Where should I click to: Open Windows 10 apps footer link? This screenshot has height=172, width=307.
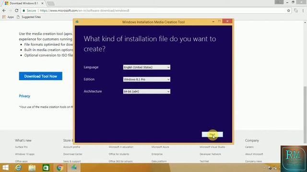point(24,154)
